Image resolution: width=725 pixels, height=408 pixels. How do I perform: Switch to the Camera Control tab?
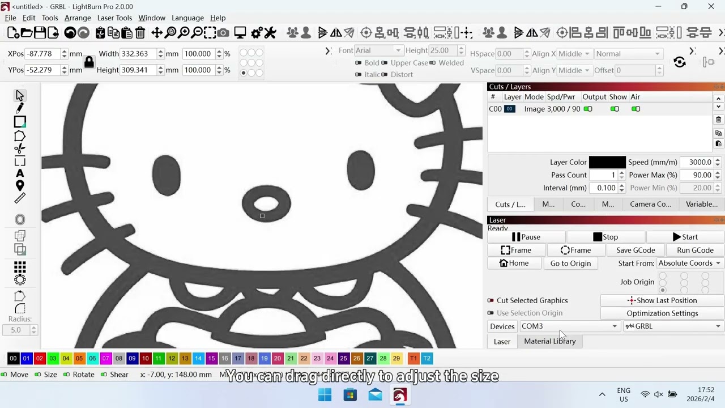click(x=650, y=204)
